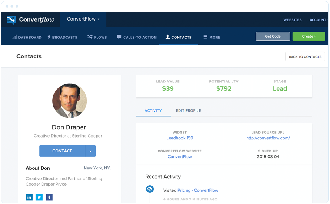Click the blue Contact button

pos(62,151)
